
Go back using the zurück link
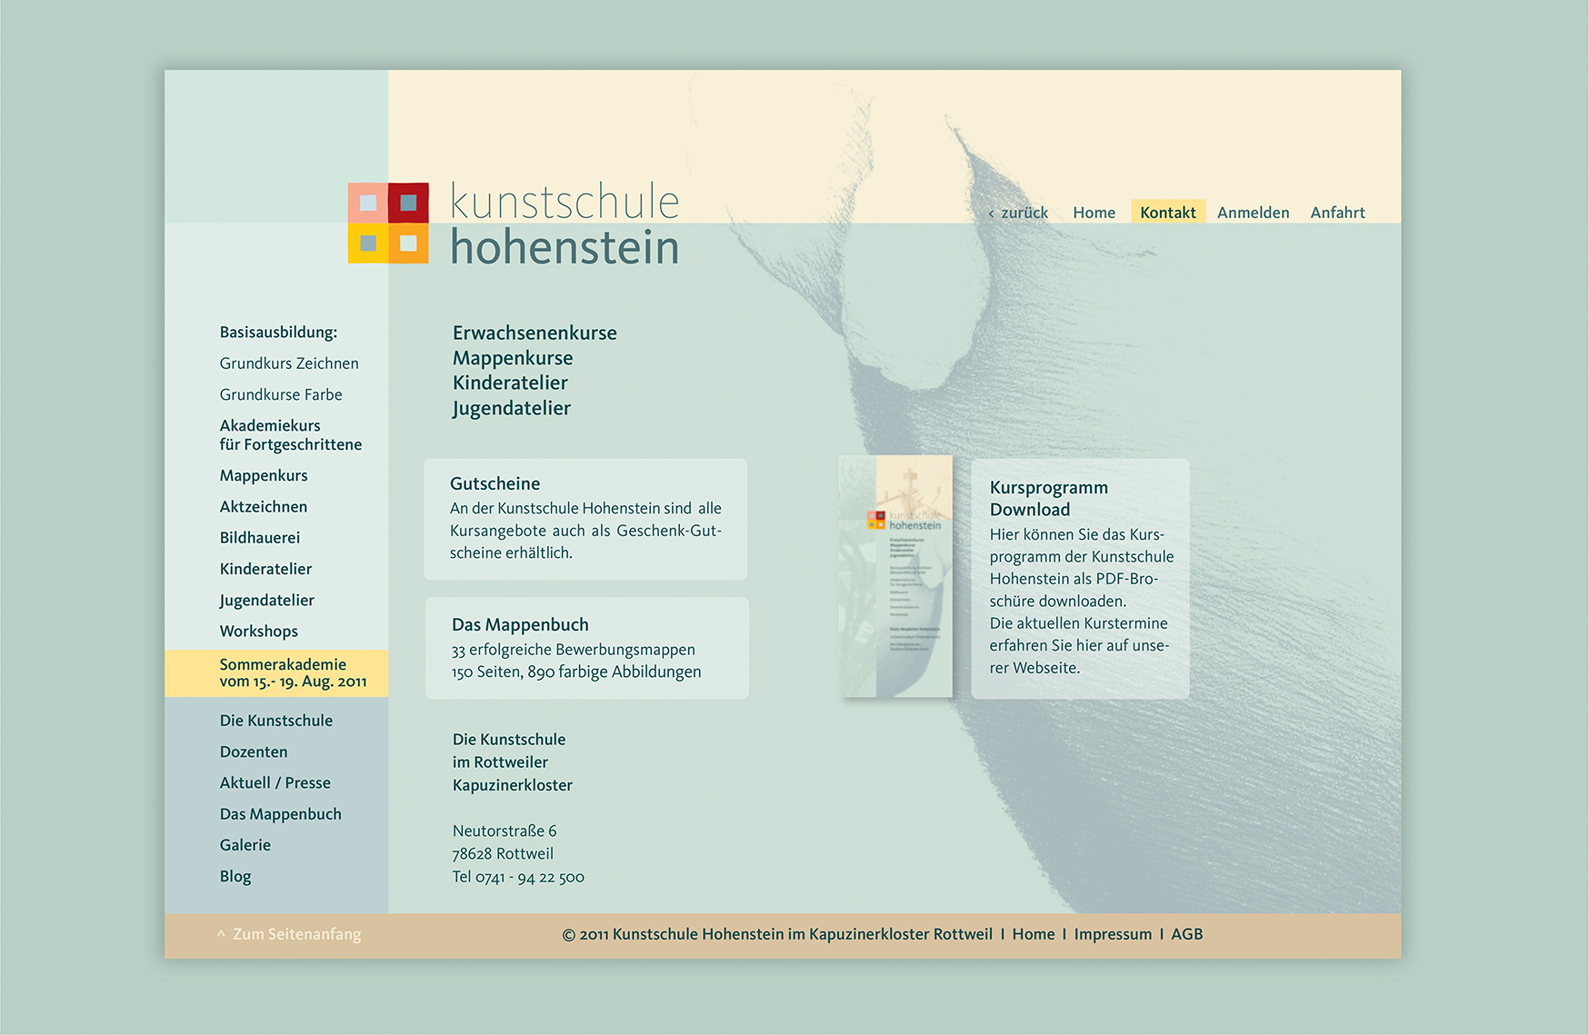point(1018,213)
